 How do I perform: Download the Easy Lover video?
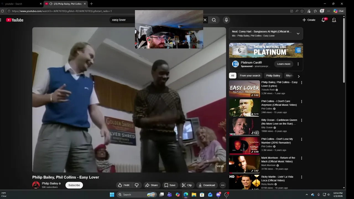click(x=207, y=185)
